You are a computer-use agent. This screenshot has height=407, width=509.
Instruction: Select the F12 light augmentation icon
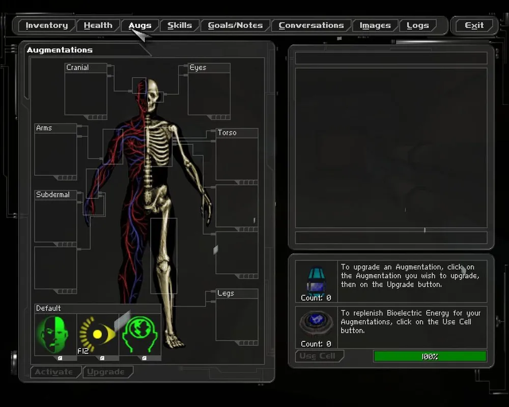(x=98, y=335)
